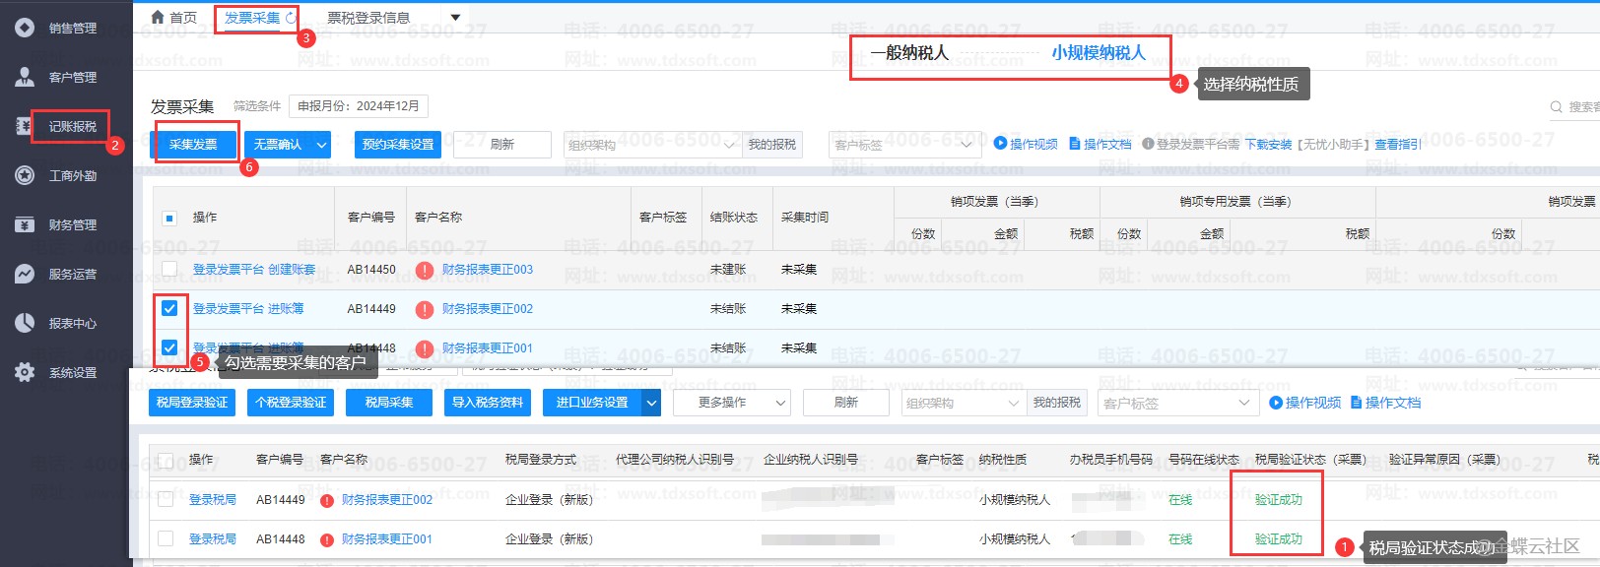Expand the 无票确认 dropdown arrow
The height and width of the screenshot is (567, 1600).
pos(321,145)
